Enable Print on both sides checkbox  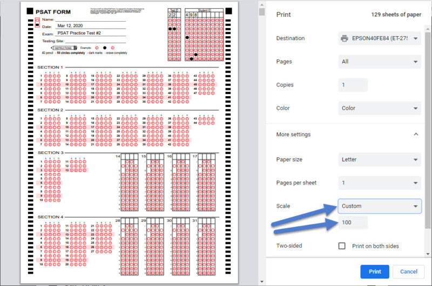point(342,246)
